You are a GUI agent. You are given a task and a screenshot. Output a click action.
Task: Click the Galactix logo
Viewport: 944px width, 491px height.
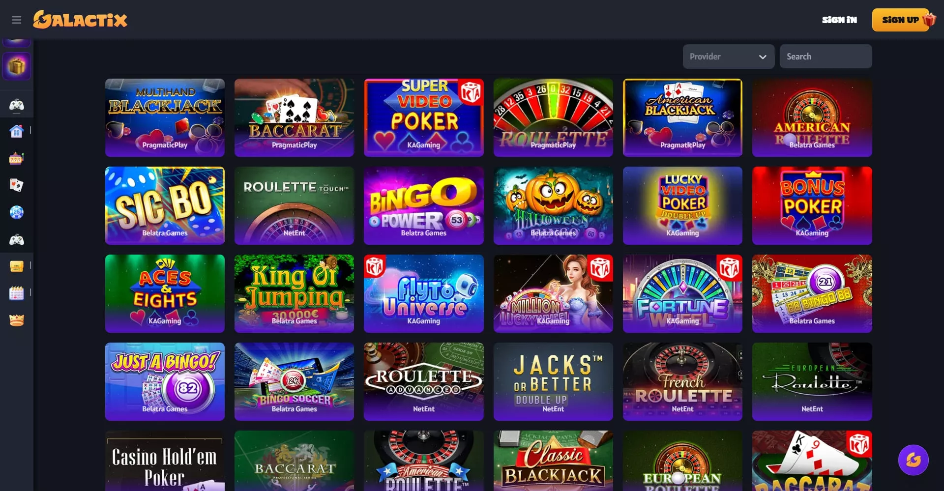(x=80, y=20)
